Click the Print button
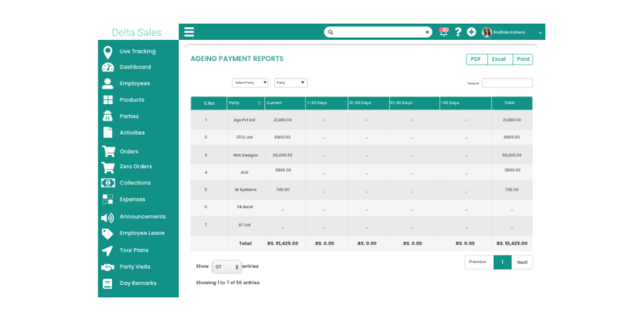This screenshot has width=643, height=321. pos(523,59)
